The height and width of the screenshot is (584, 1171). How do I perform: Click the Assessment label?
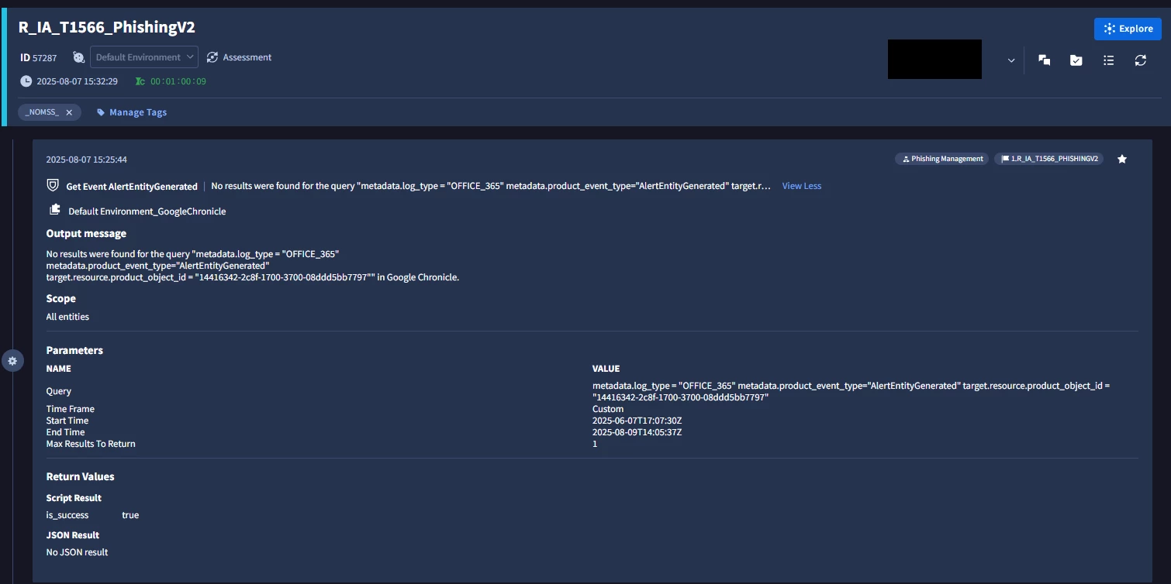tap(247, 57)
